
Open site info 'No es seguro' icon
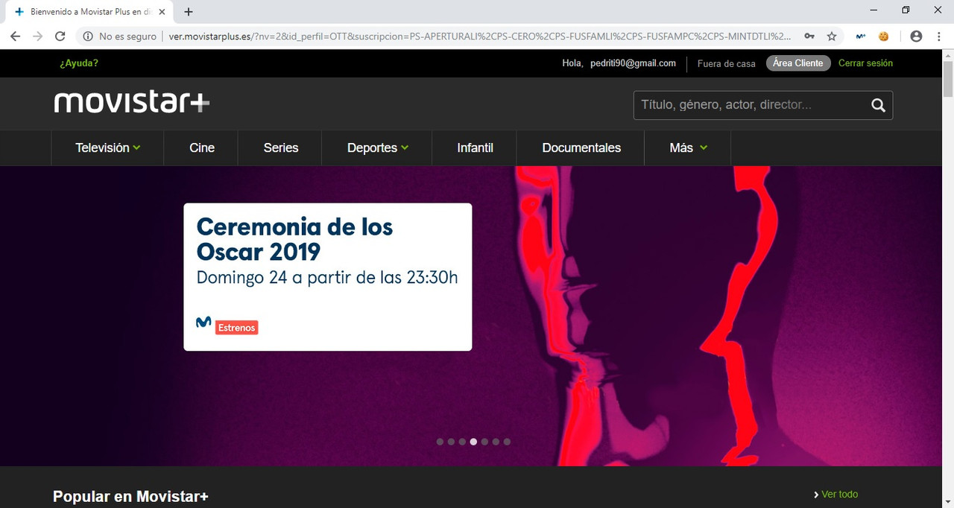point(88,36)
